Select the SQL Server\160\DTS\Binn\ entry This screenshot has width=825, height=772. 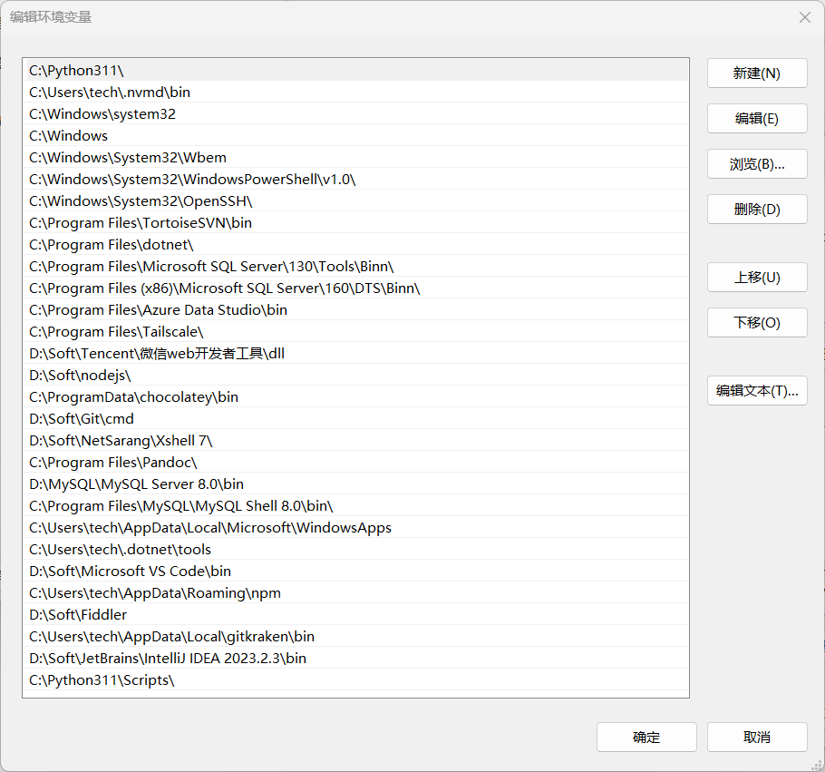click(355, 288)
